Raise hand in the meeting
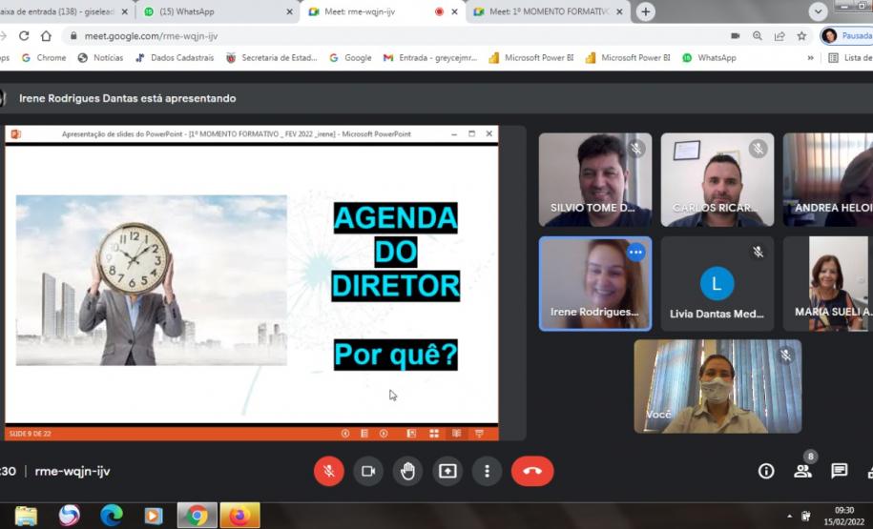Image resolution: width=873 pixels, height=529 pixels. (x=408, y=471)
